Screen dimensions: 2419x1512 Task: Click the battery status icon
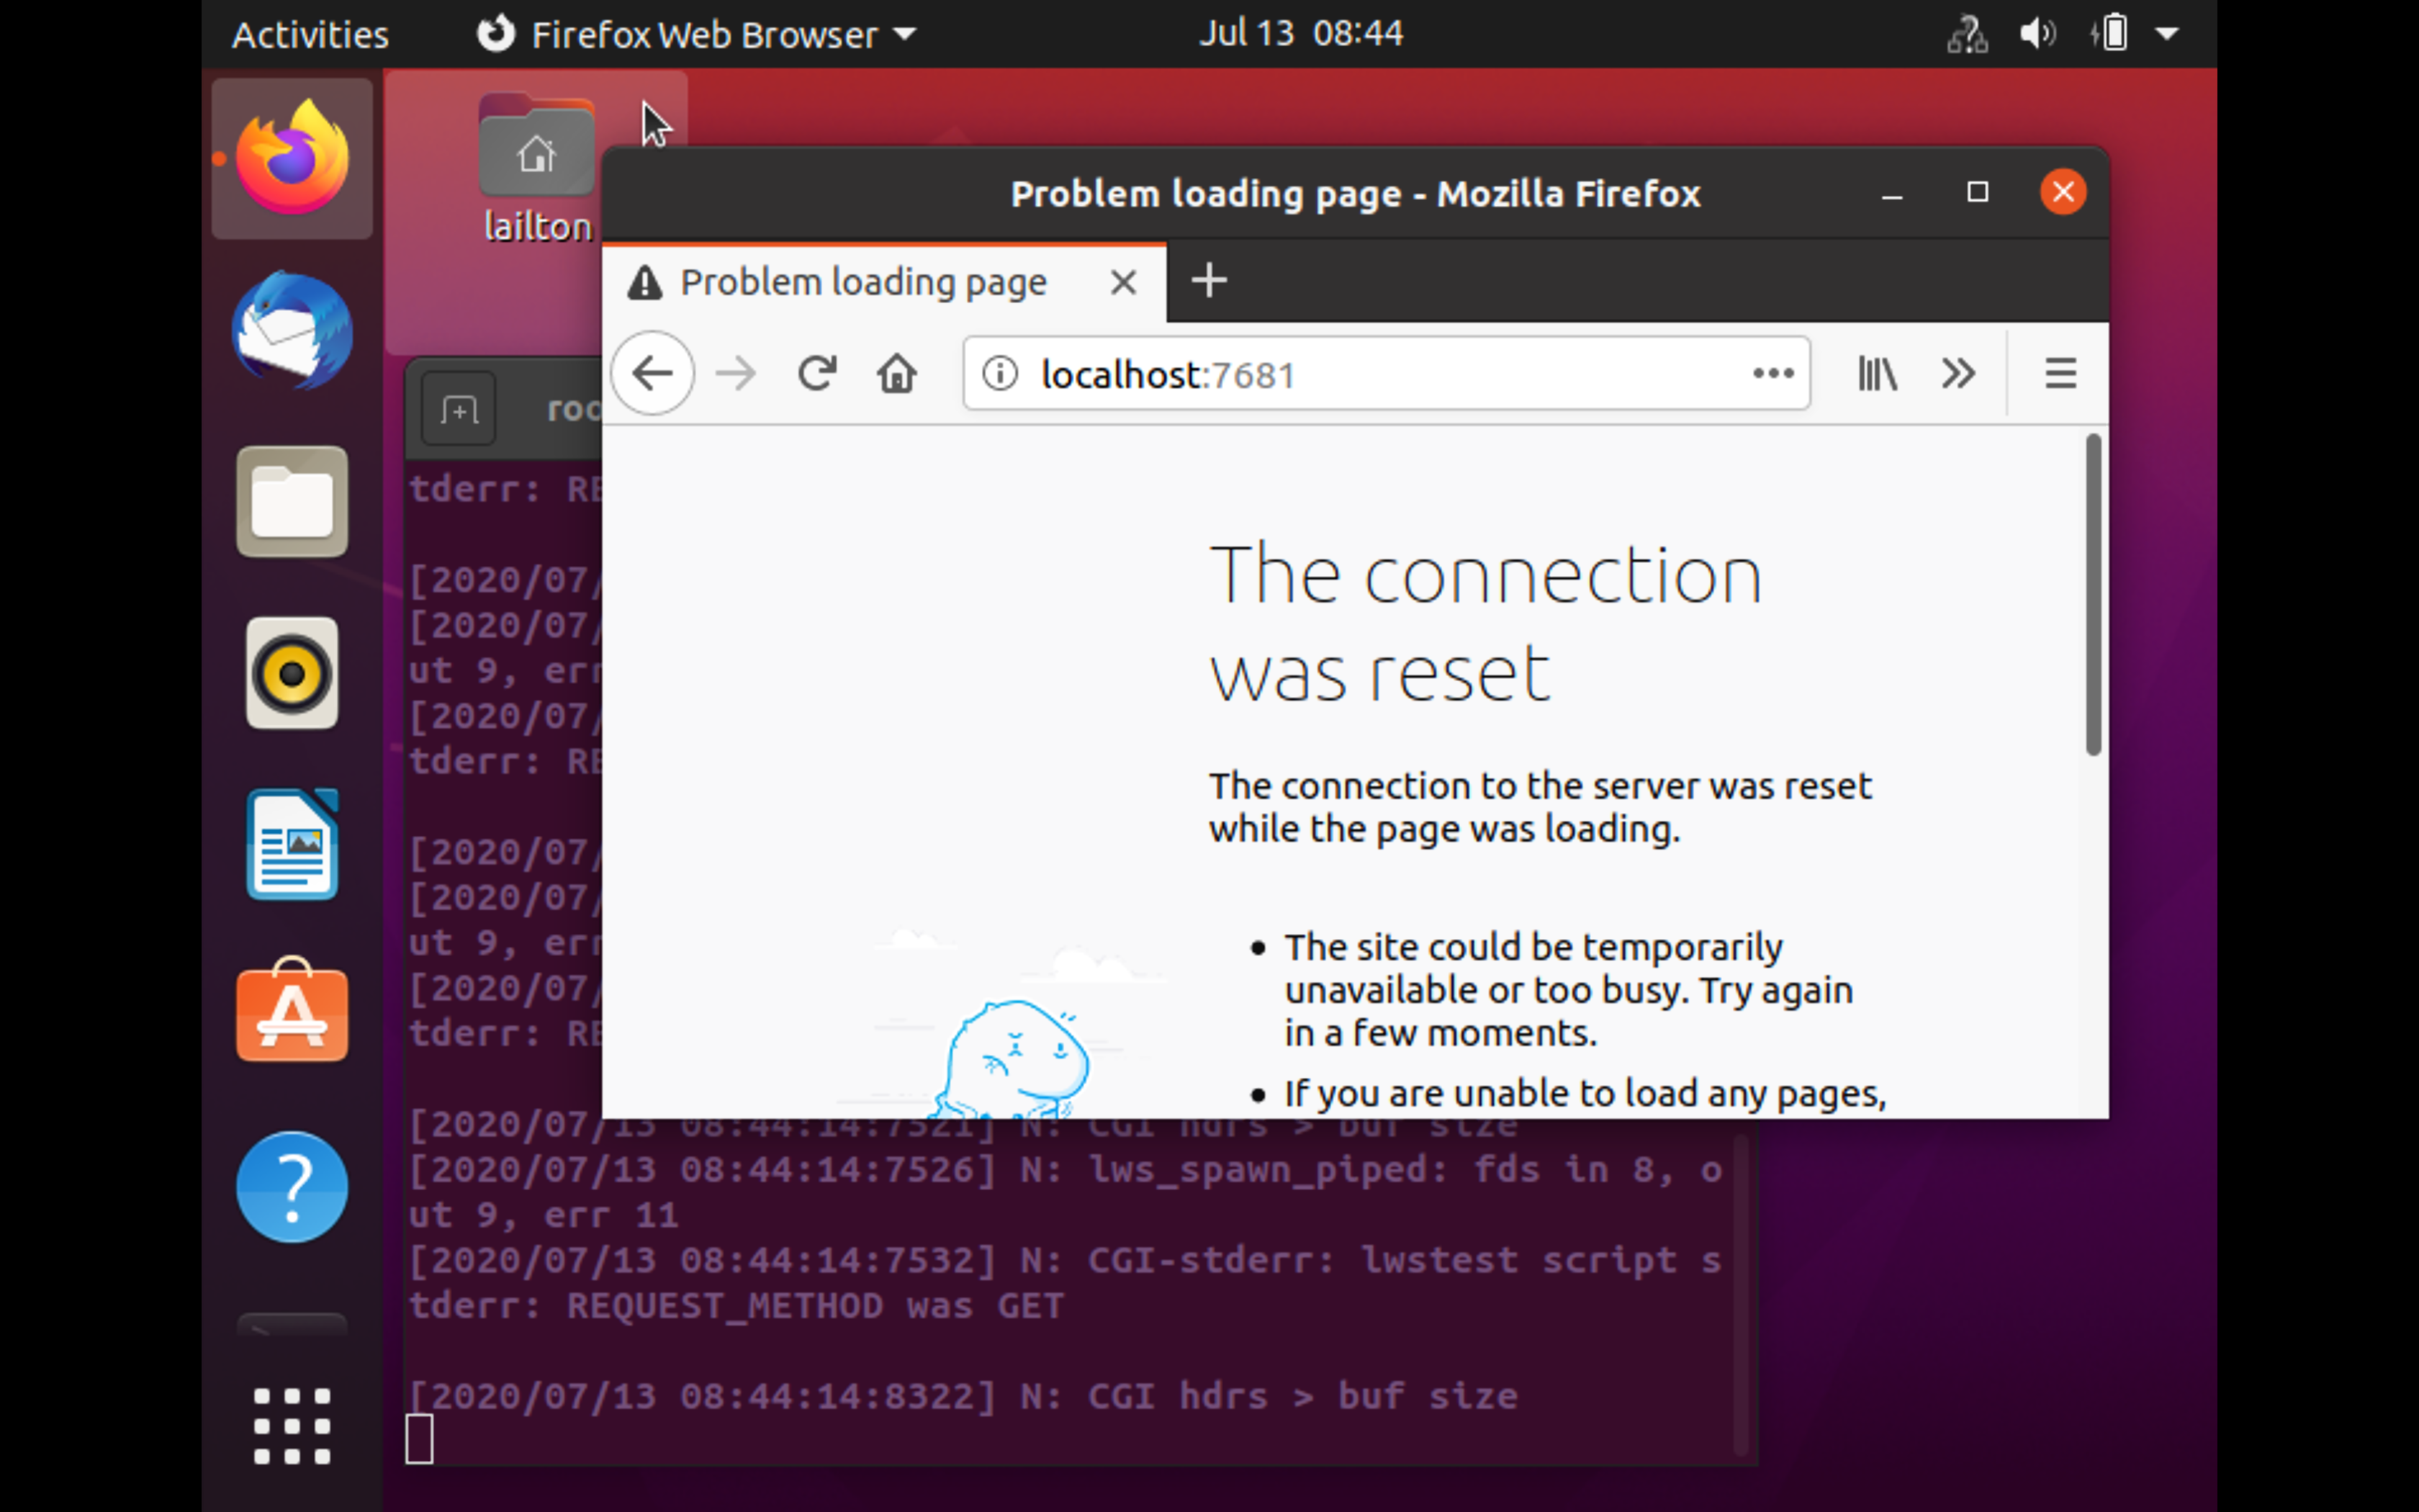(2109, 34)
